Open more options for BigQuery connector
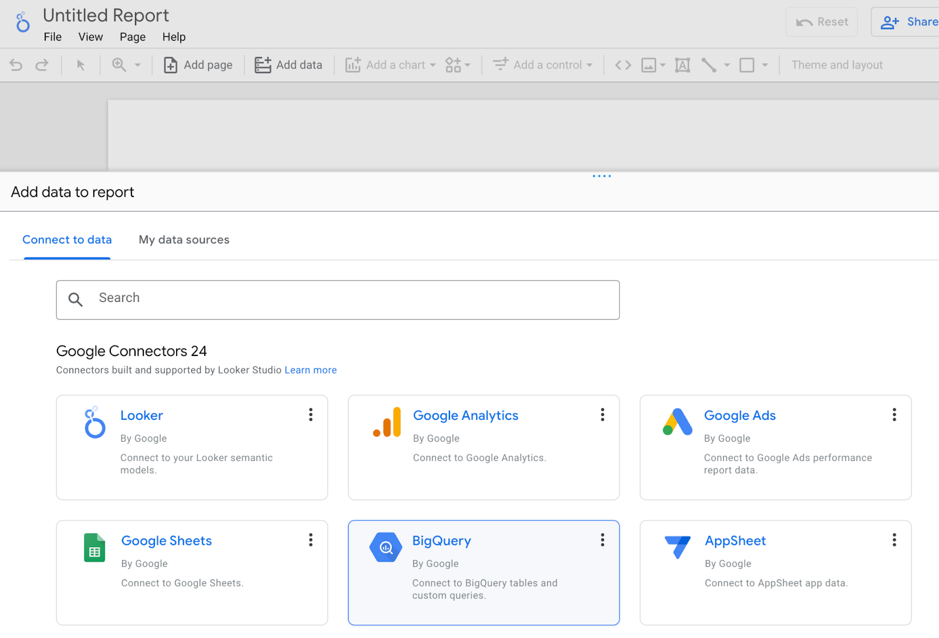939x638 pixels. 602,540
